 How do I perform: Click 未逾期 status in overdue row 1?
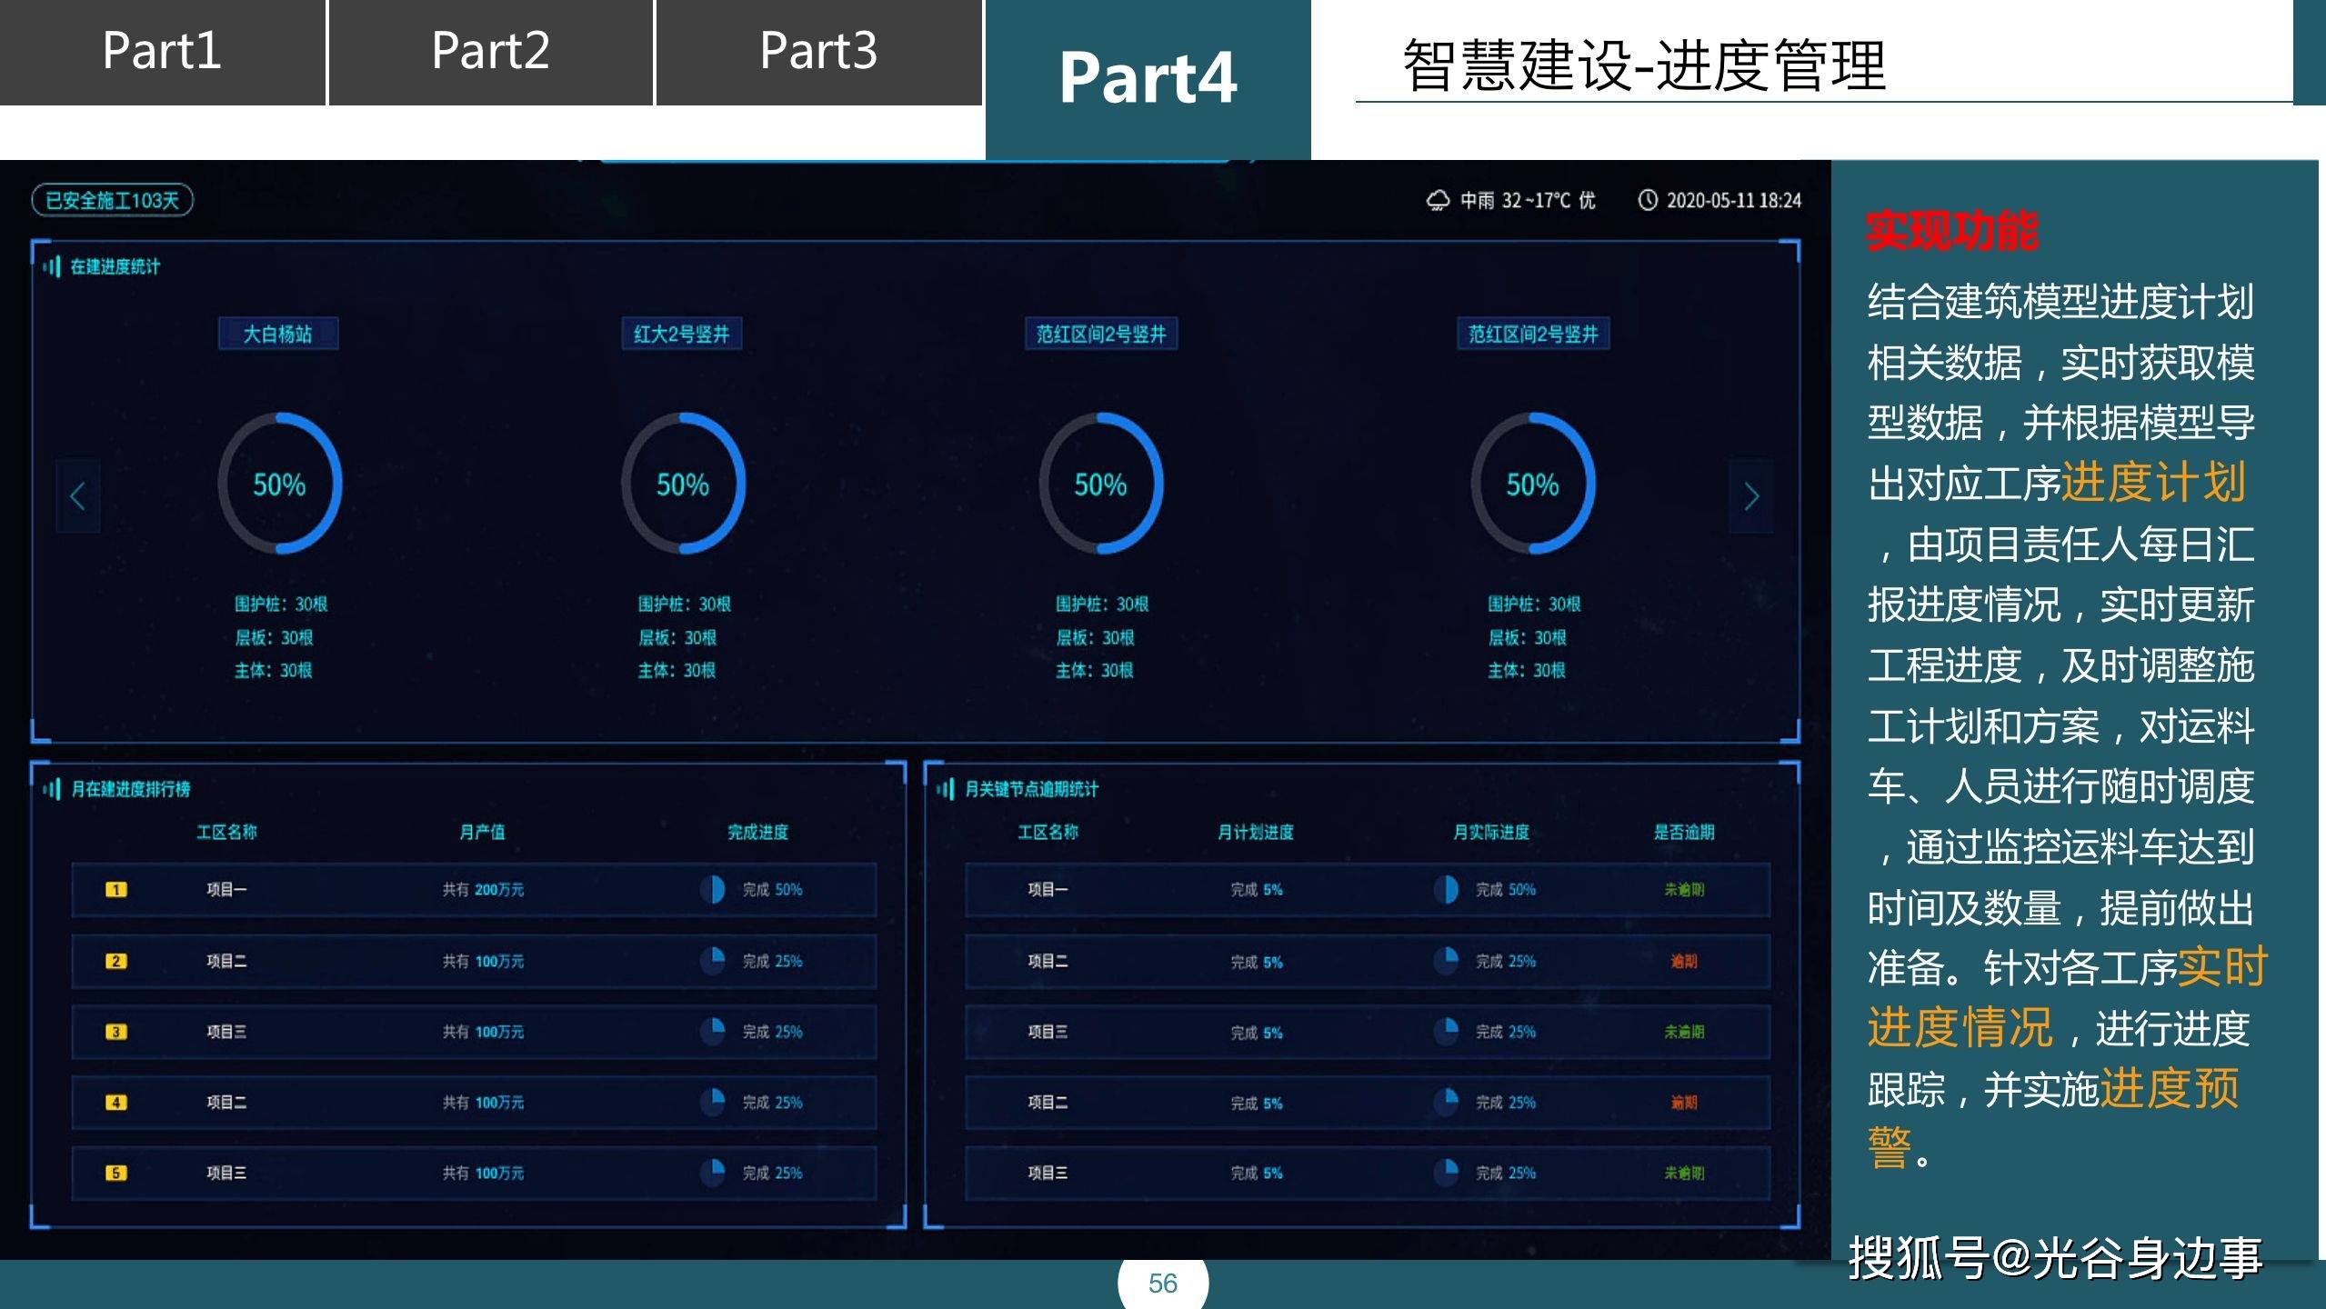pos(1684,889)
